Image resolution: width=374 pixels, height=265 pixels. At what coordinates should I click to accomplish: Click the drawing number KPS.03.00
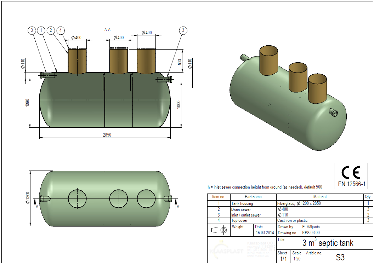pyautogui.click(x=311, y=233)
